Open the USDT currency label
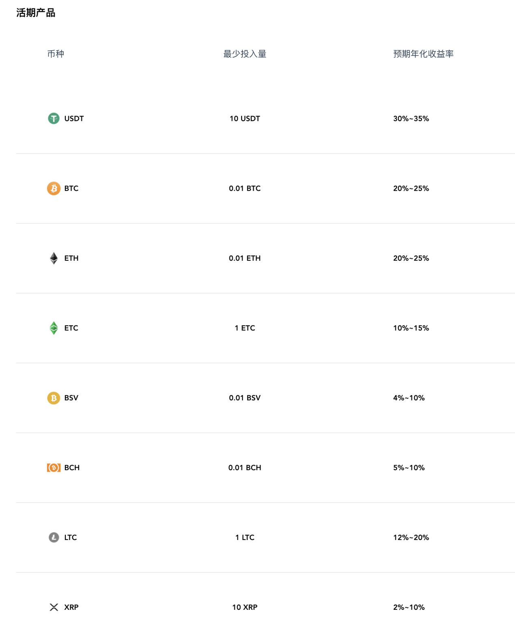 tap(74, 119)
